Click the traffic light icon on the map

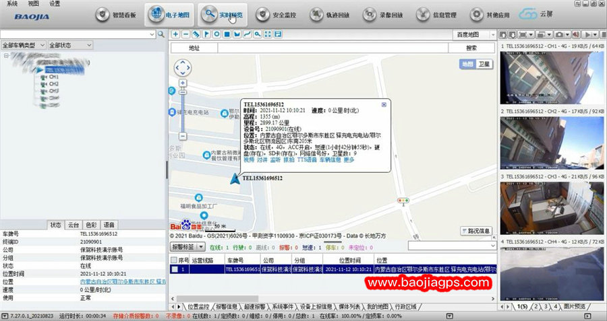click(x=403, y=201)
